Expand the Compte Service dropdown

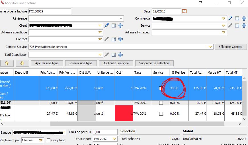click(210, 47)
